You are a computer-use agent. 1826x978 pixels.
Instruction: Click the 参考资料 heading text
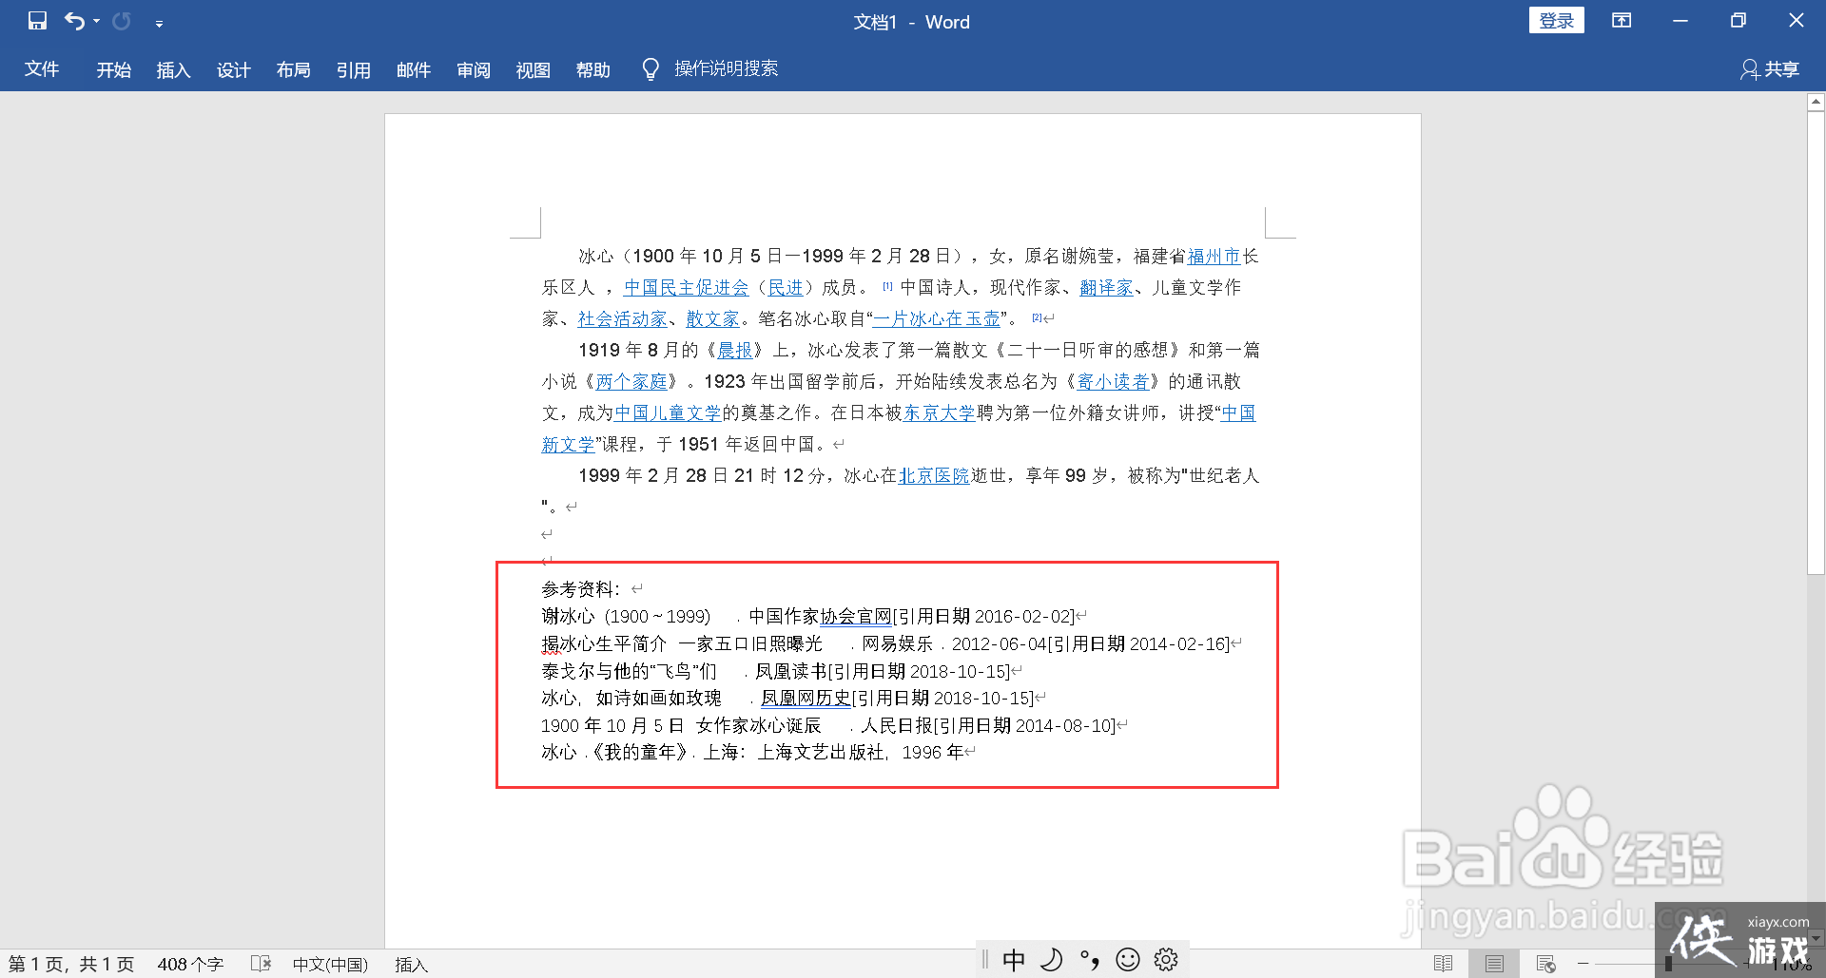(580, 589)
